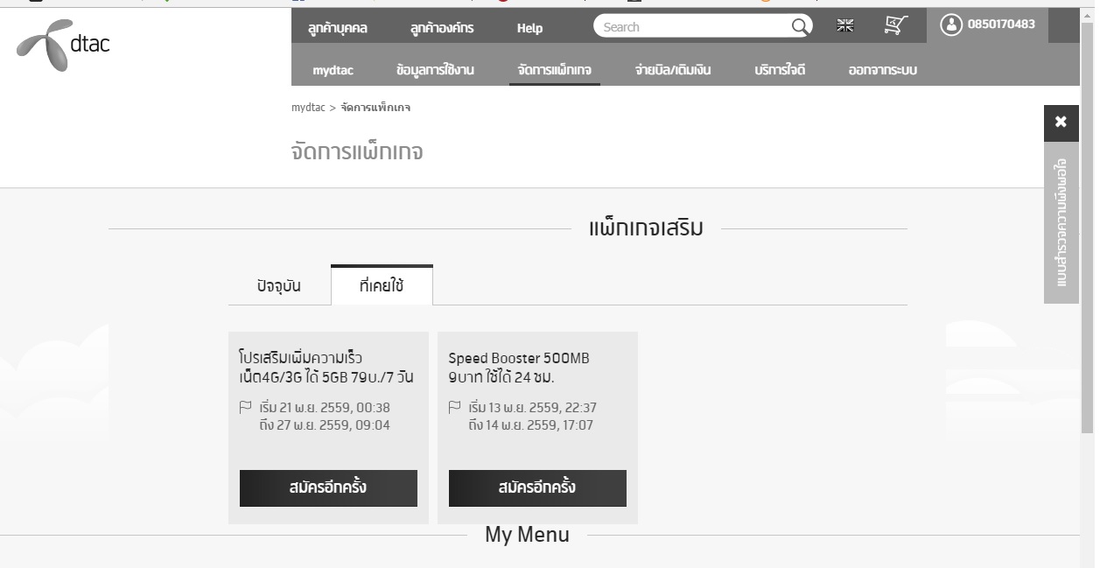Close the side feedback panel with X

[1061, 122]
